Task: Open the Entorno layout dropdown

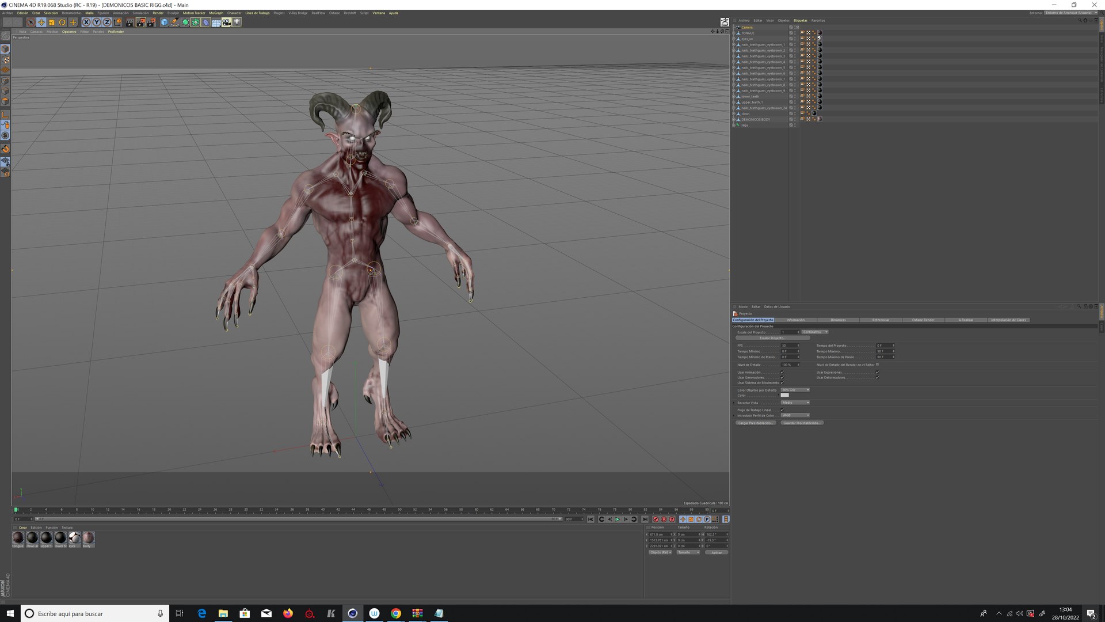Action: 1070,13
